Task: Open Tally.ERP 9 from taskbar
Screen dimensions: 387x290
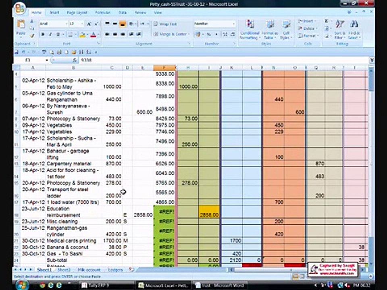Action: (x=106, y=285)
